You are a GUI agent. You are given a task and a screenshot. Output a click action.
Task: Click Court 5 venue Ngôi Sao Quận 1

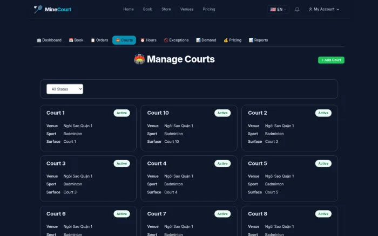tap(279, 176)
